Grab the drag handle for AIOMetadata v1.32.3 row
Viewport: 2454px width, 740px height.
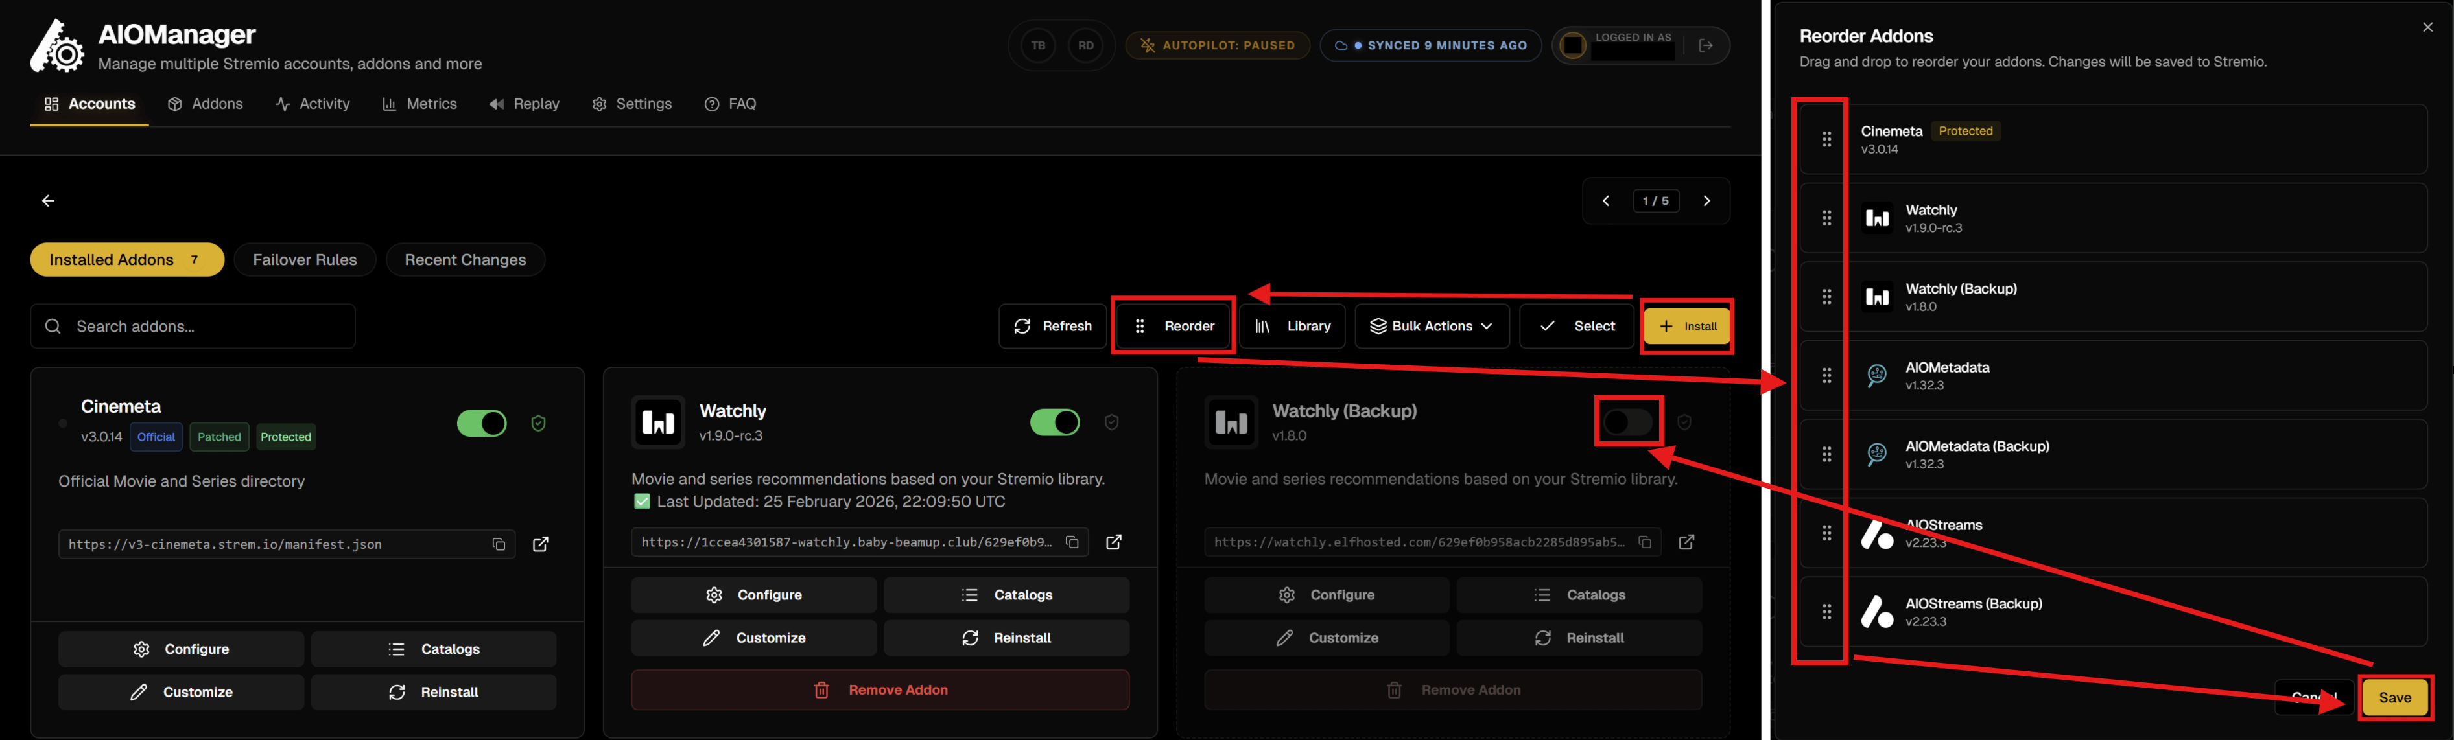point(1826,376)
